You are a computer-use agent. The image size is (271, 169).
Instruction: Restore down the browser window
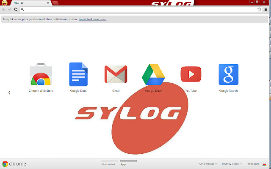(x=257, y=2)
